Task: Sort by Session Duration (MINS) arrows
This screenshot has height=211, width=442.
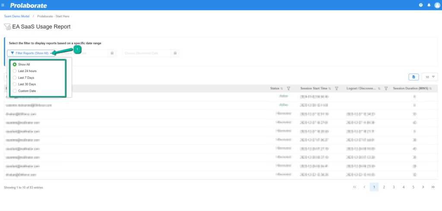Action: point(430,88)
